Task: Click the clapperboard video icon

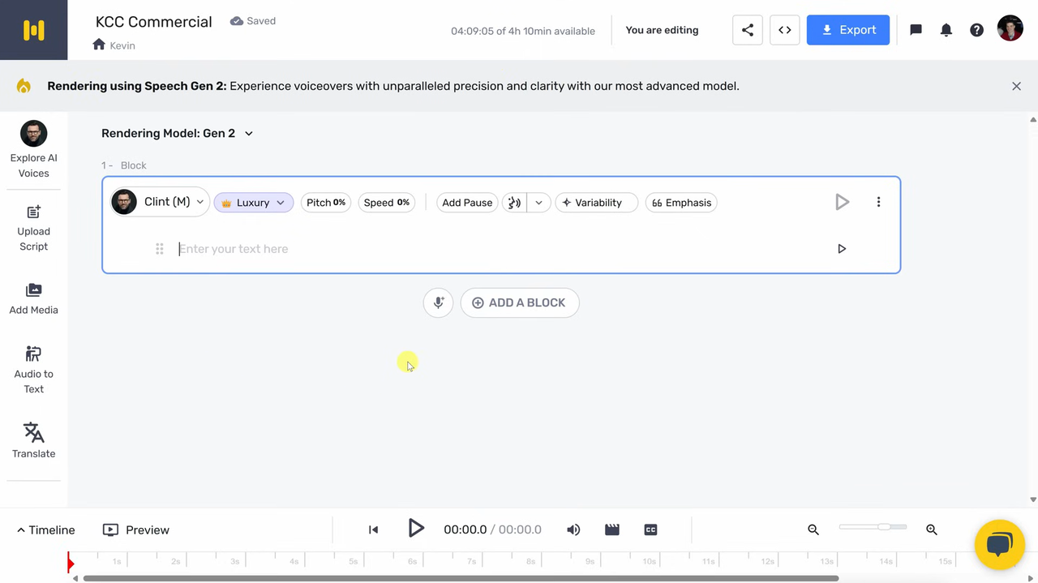Action: pyautogui.click(x=612, y=529)
